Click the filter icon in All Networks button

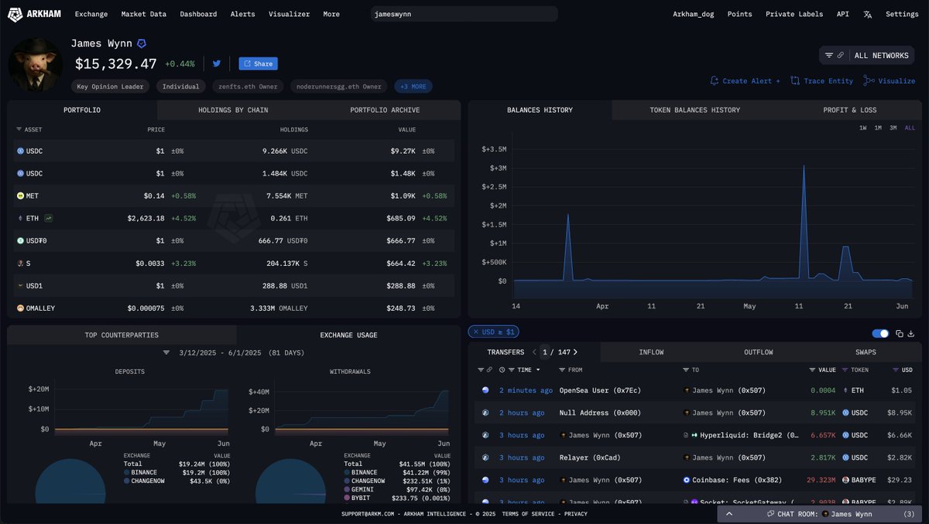pyautogui.click(x=829, y=56)
